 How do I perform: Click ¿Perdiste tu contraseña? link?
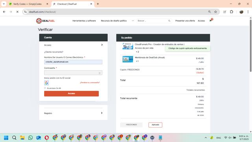point(90,82)
